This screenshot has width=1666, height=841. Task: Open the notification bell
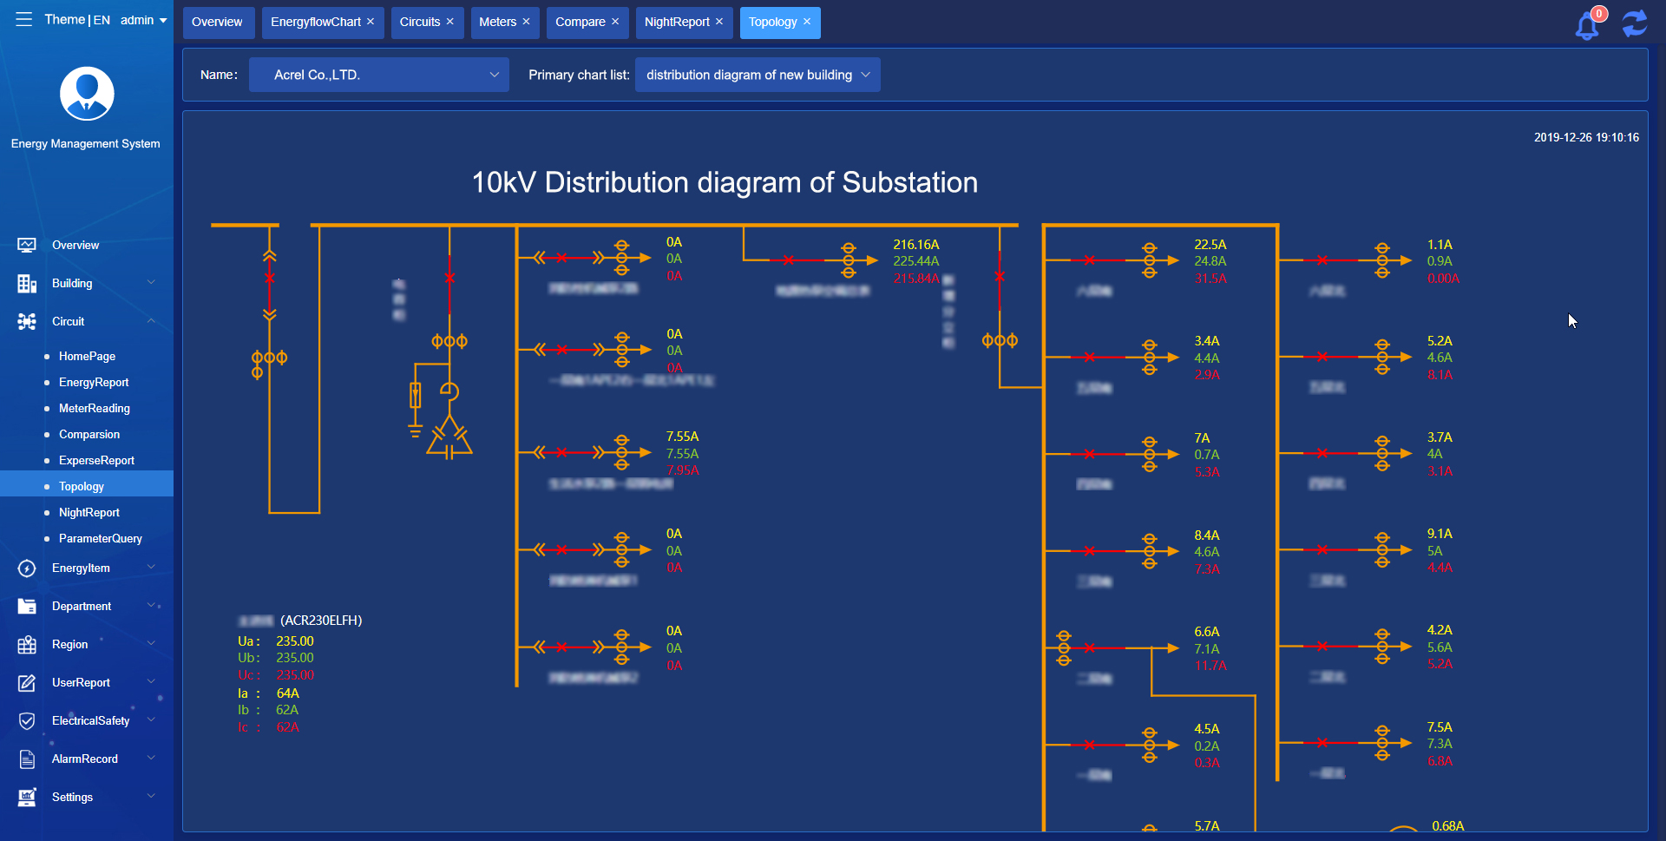(1587, 25)
